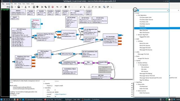Open Properties link for constel variable
Viewport: 180px width, 101px height.
[x=60, y=94]
